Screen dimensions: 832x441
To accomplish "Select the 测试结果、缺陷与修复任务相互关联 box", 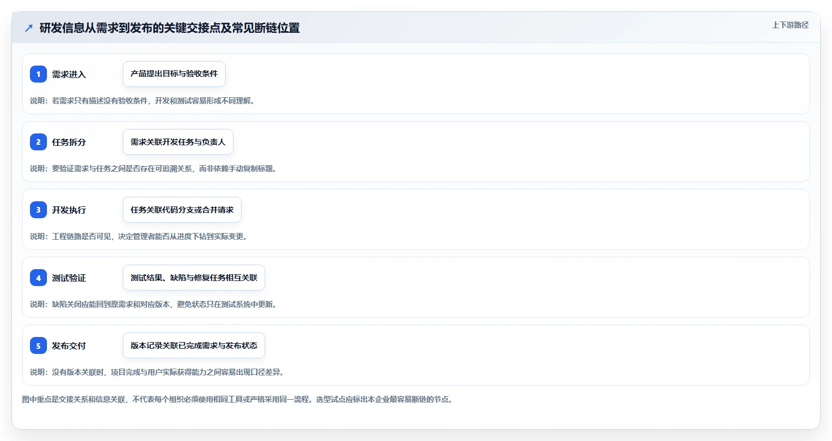I will click(194, 278).
